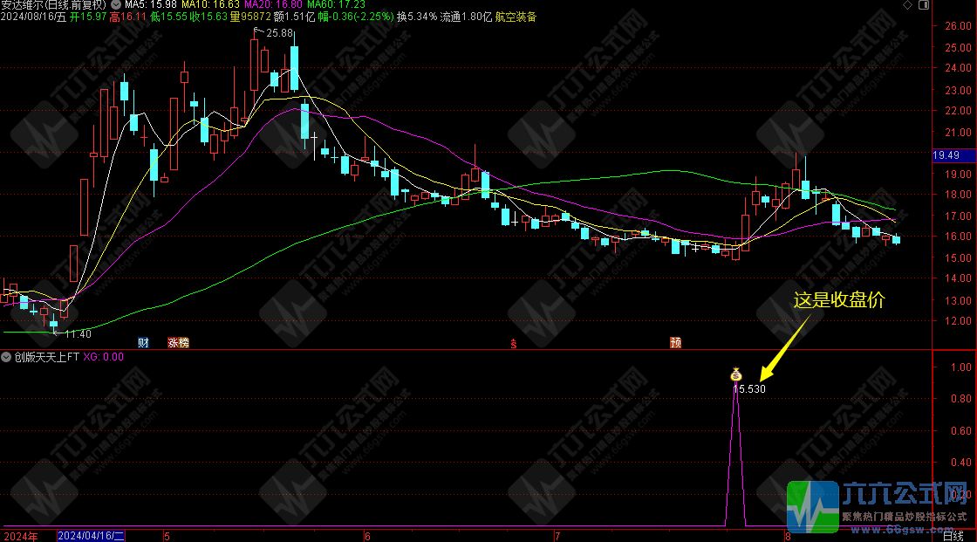Click the 财 financial event marker
This screenshot has height=542, width=977.
pyautogui.click(x=143, y=343)
